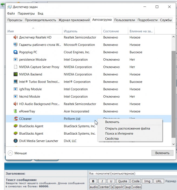Open the Параметры menu
Screen dimensions: 177x190
click(26, 14)
